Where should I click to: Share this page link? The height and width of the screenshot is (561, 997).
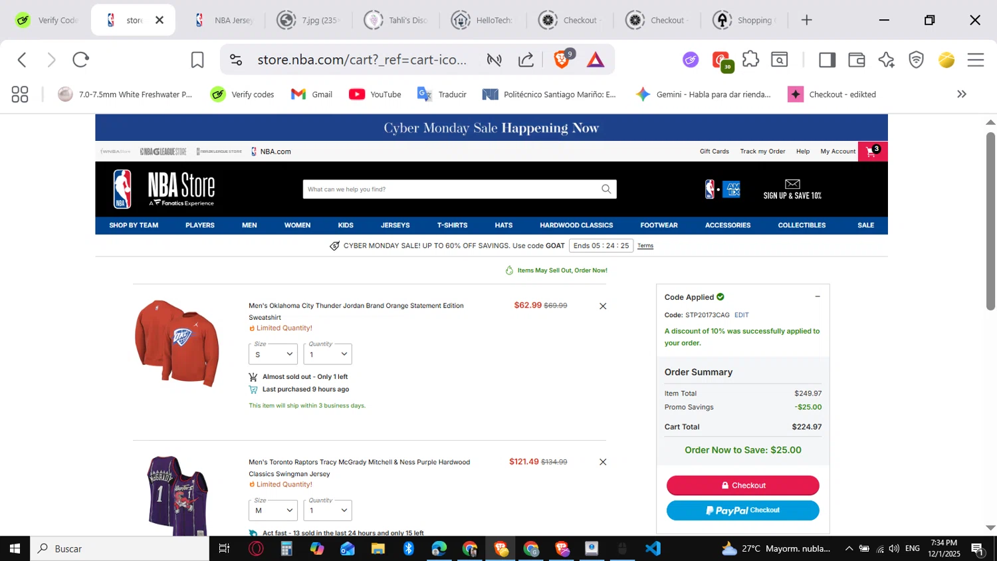pos(526,60)
